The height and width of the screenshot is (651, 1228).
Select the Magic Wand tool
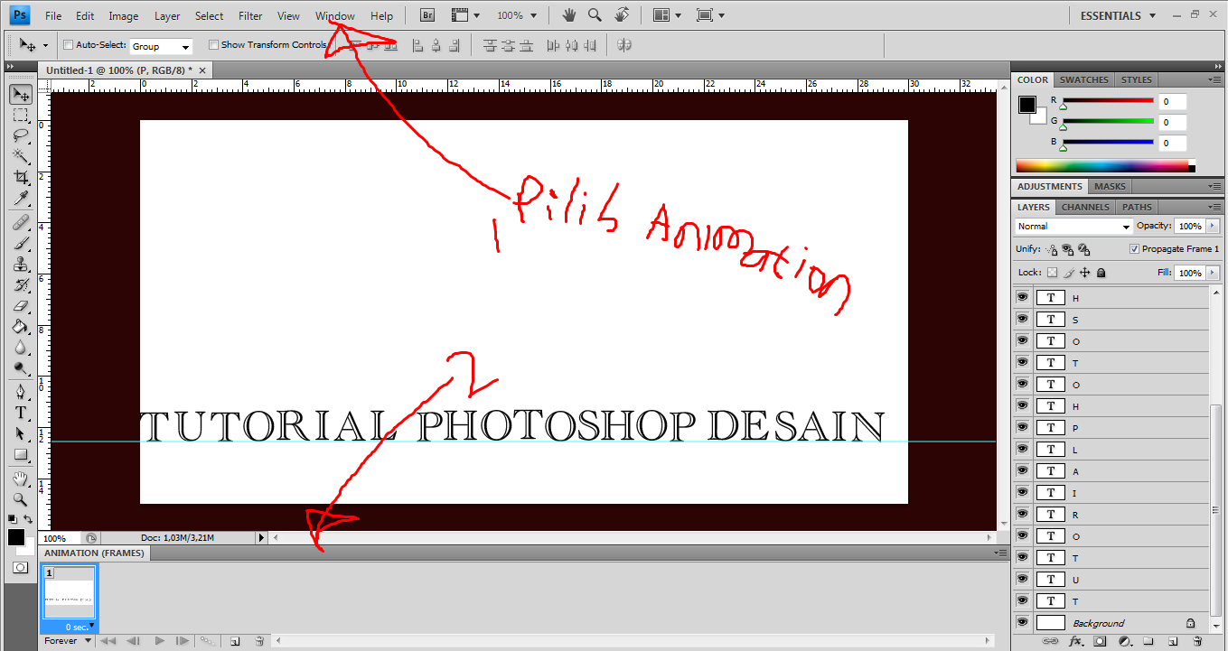click(x=21, y=156)
